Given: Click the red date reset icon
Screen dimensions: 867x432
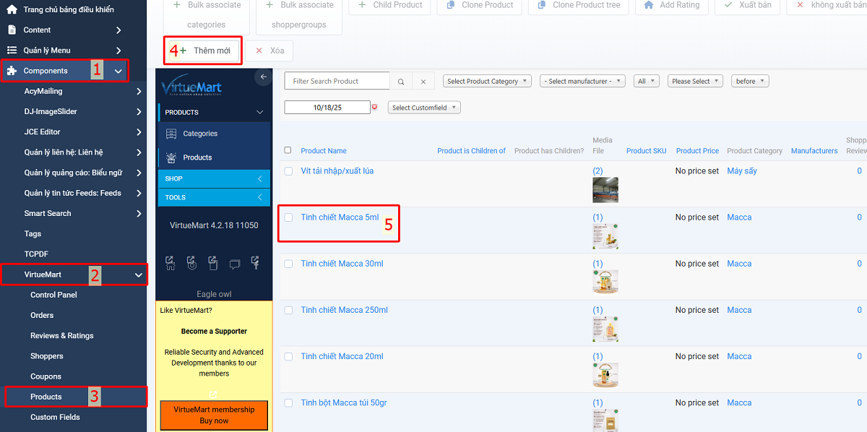Looking at the screenshot, I should click(x=374, y=107).
